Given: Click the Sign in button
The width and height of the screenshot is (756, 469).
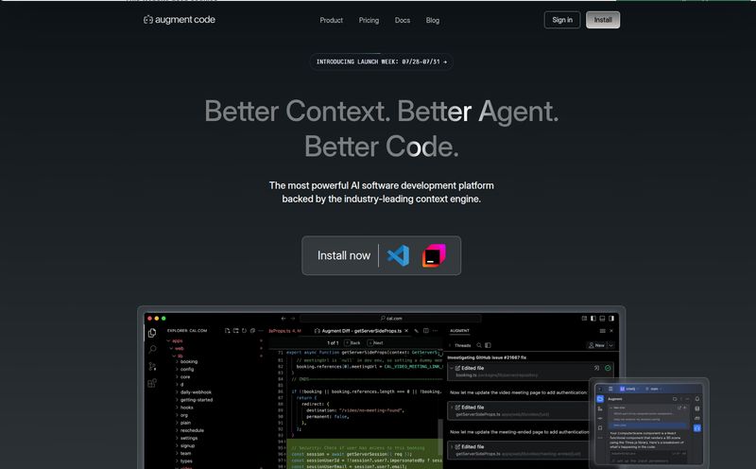Looking at the screenshot, I should pyautogui.click(x=562, y=20).
